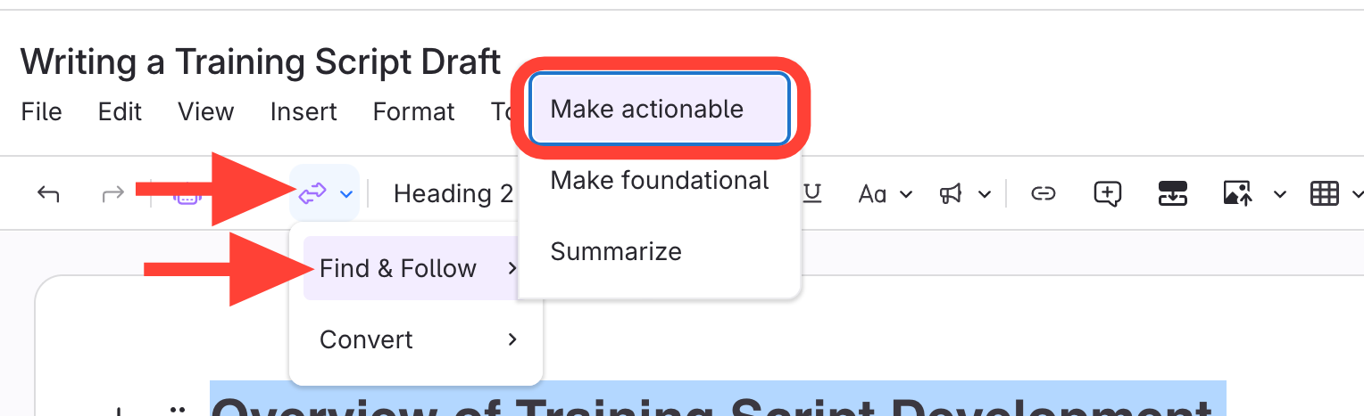Click the purple transform arrows icon
The image size is (1364, 416).
(x=312, y=193)
